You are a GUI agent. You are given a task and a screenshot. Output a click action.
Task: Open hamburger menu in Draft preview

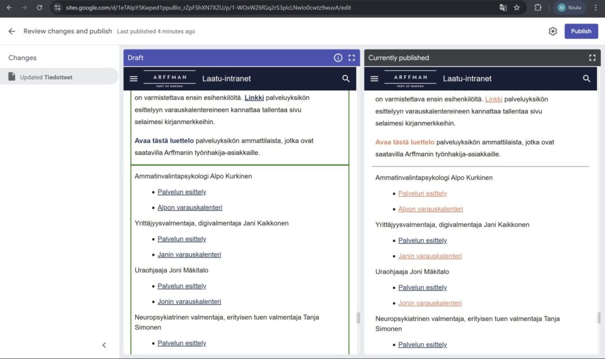click(134, 79)
